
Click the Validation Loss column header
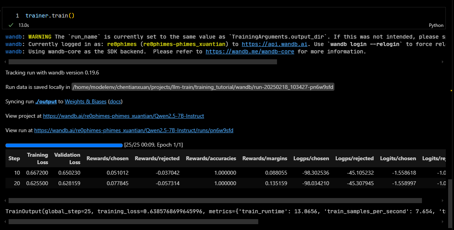67,158
